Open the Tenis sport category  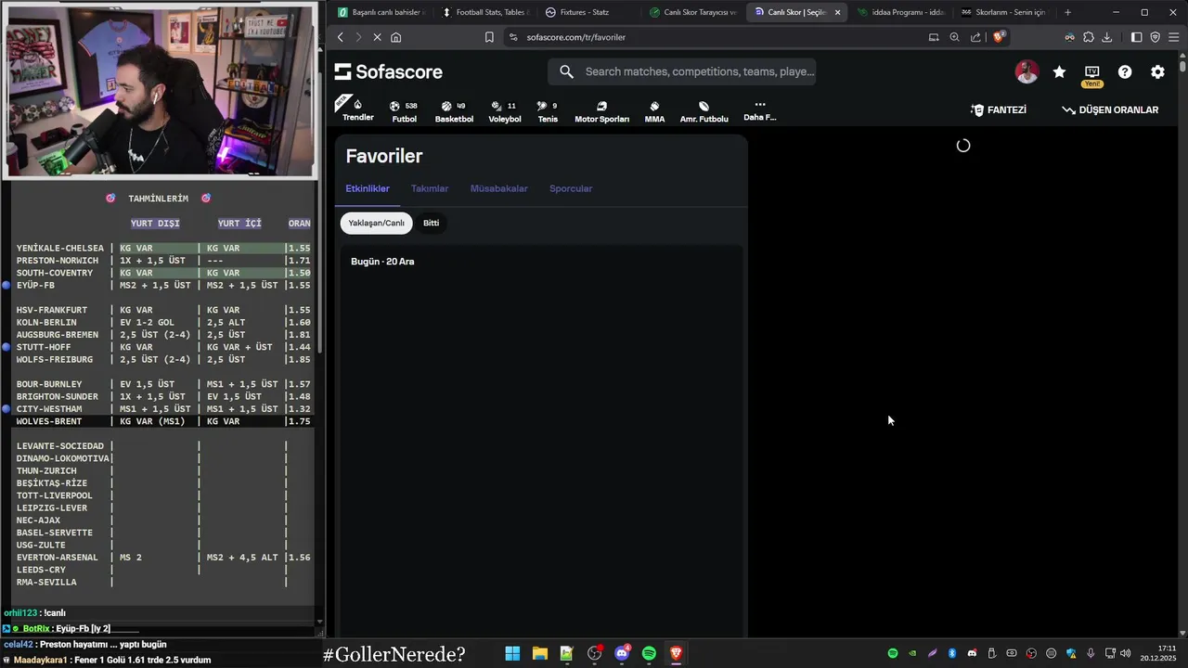(x=548, y=111)
